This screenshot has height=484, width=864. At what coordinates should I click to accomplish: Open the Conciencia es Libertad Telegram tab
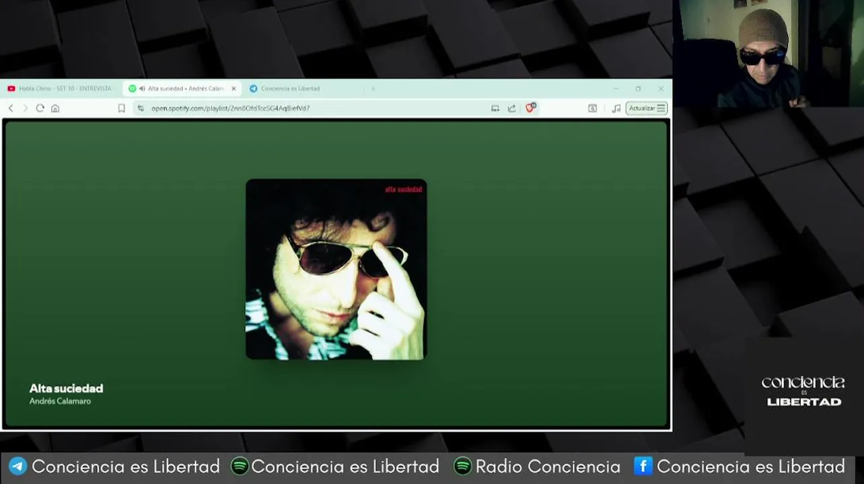289,89
